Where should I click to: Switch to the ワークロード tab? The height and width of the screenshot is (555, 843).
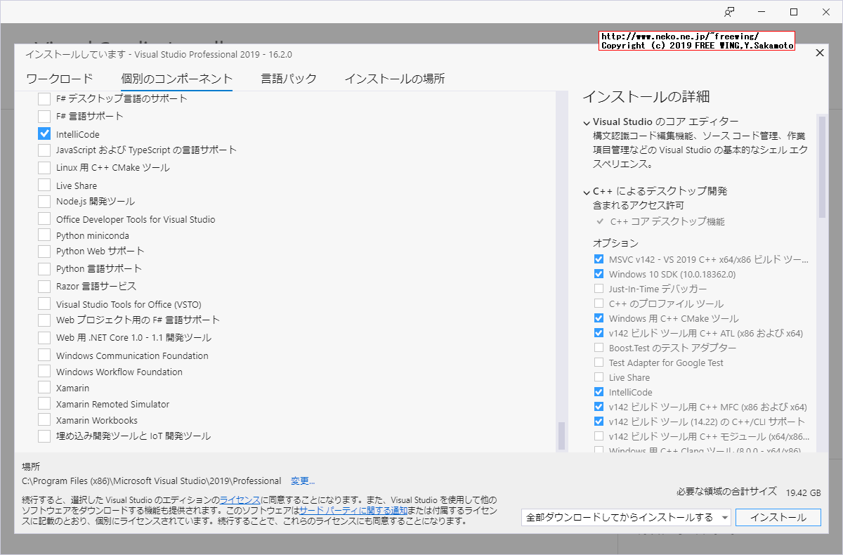coord(59,79)
